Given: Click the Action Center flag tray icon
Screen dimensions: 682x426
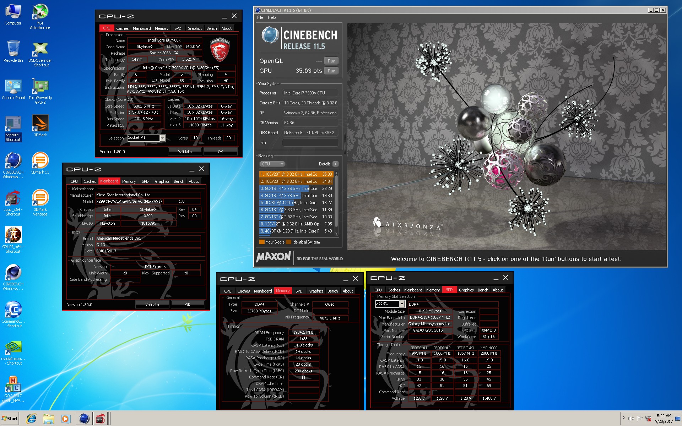Looking at the screenshot, I should click(x=640, y=419).
